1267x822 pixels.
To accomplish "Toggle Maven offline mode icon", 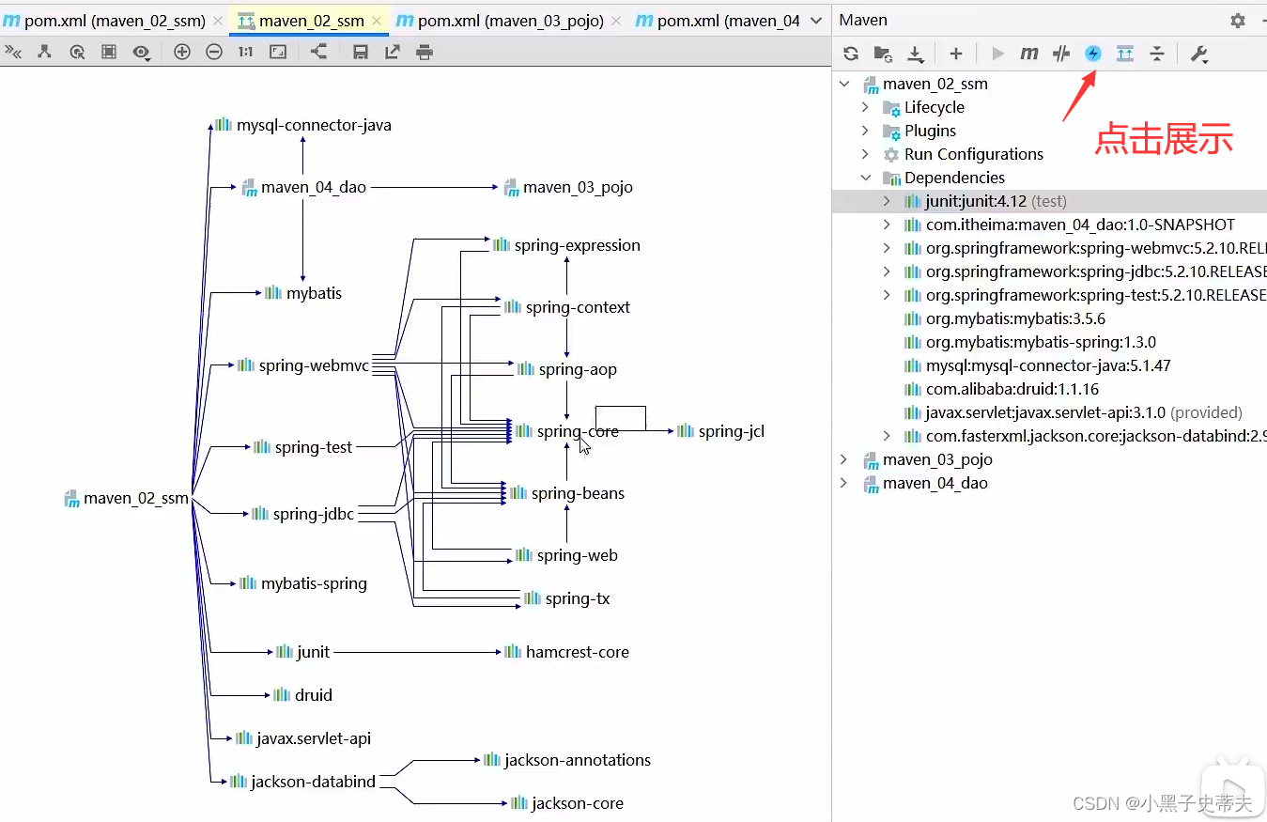I will [x=1061, y=54].
